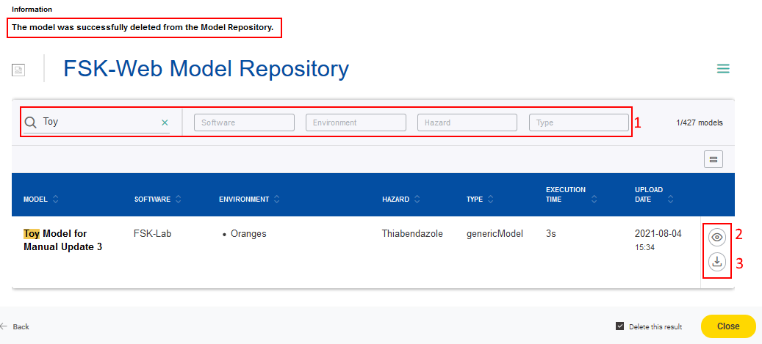Open the Software filter dropdown
This screenshot has width=762, height=344.
click(244, 122)
